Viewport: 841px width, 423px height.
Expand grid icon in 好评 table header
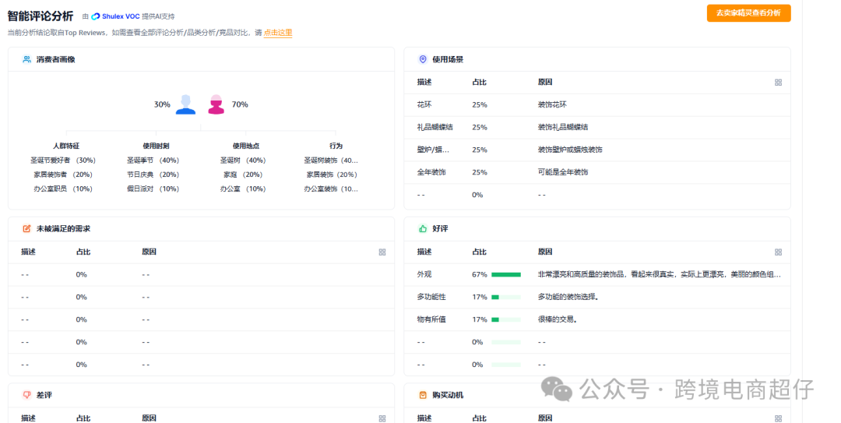pyautogui.click(x=778, y=252)
